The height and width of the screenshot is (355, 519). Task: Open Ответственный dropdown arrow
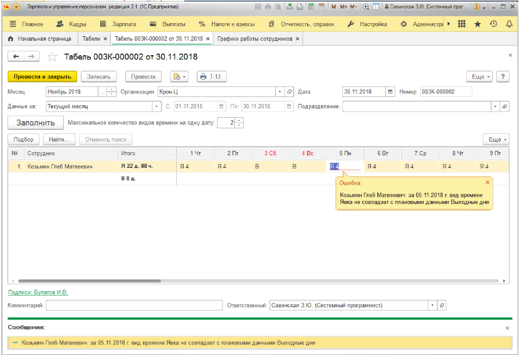pos(432,306)
